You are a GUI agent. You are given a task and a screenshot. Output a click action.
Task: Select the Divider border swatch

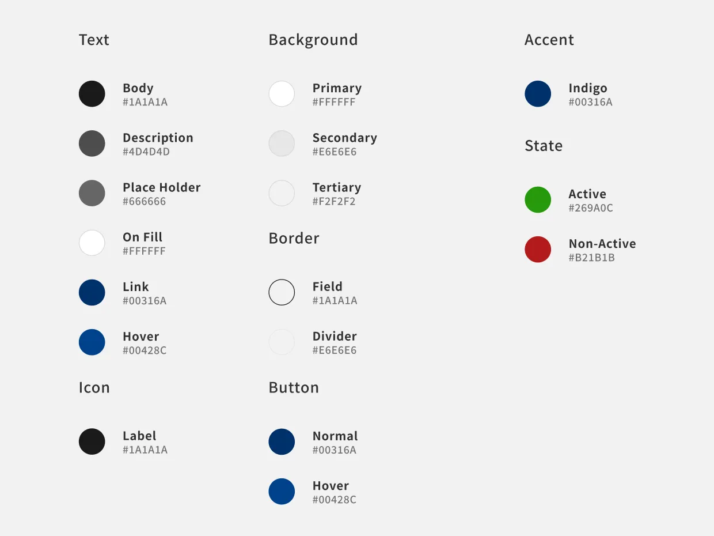pos(282,342)
